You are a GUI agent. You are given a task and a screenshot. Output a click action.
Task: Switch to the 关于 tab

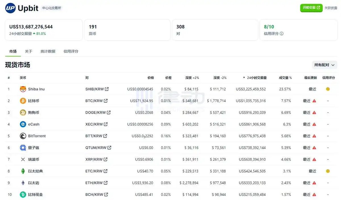(x=28, y=51)
